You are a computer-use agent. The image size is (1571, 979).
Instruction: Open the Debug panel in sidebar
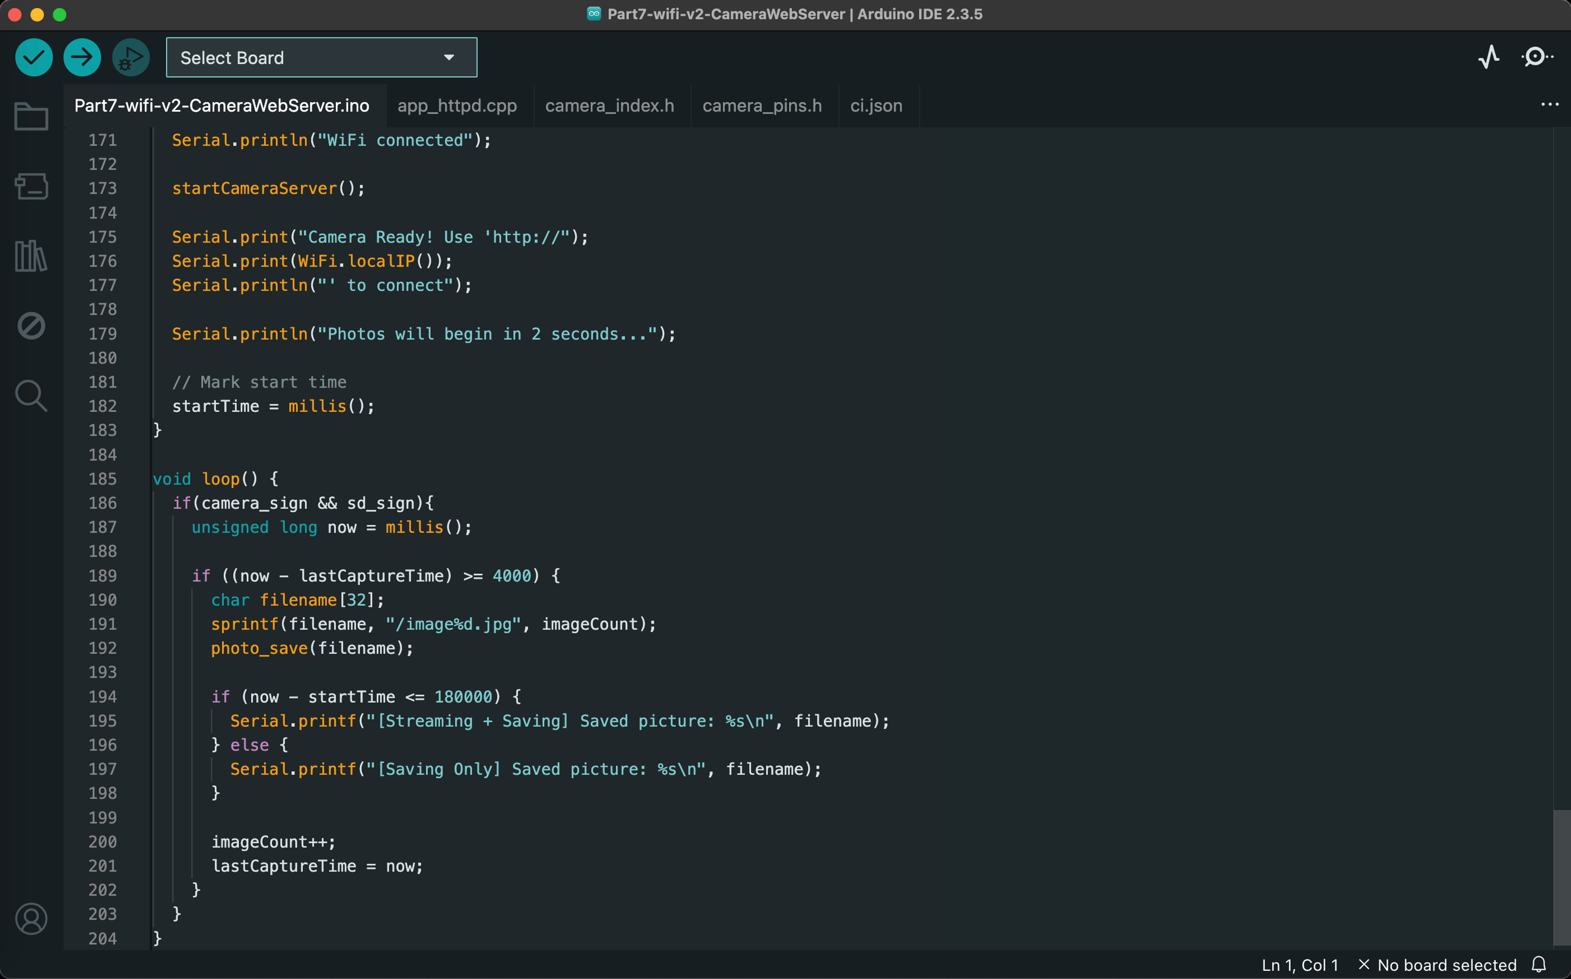[x=31, y=326]
